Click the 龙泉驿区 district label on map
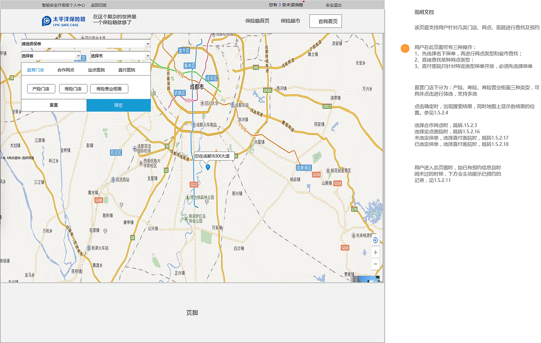541x343 pixels. click(304, 168)
